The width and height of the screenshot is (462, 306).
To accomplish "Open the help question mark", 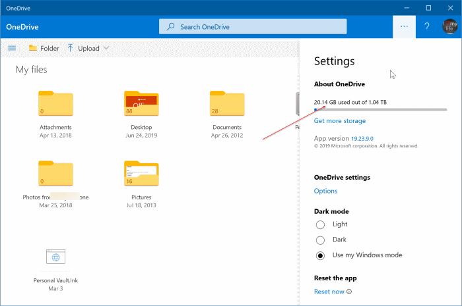I will tap(427, 27).
